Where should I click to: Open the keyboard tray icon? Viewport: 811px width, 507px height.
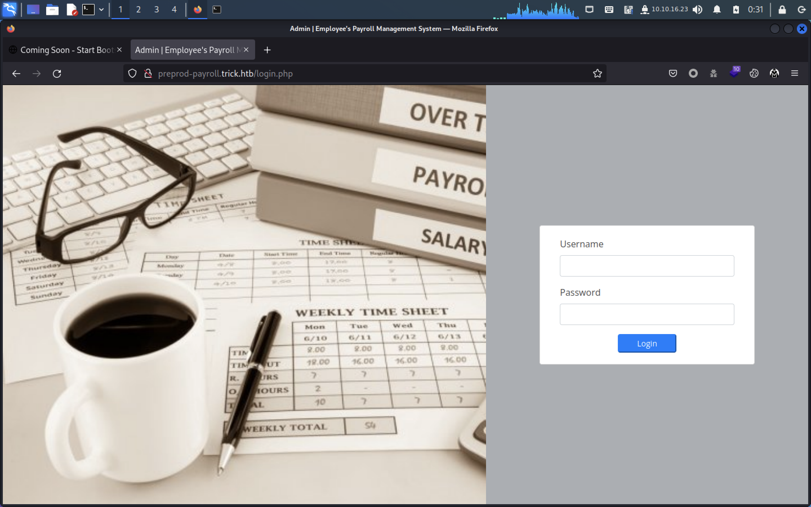click(609, 9)
